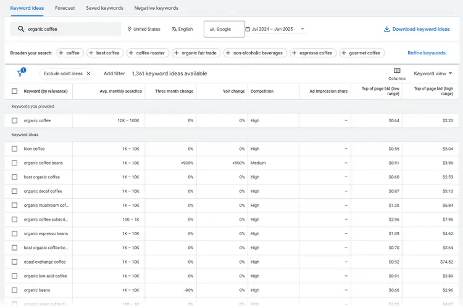Click the download arrow icon
This screenshot has height=308, width=463.
pos(386,29)
